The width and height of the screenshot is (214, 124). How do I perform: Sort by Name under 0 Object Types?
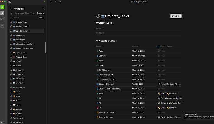(x=100, y=28)
